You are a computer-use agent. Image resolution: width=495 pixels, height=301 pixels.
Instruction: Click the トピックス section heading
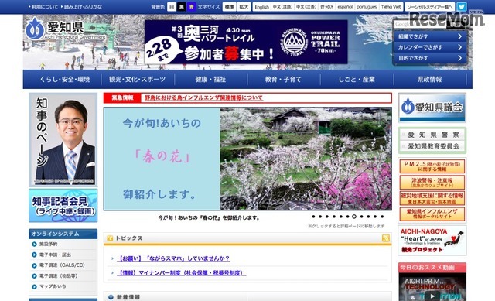pos(129,238)
